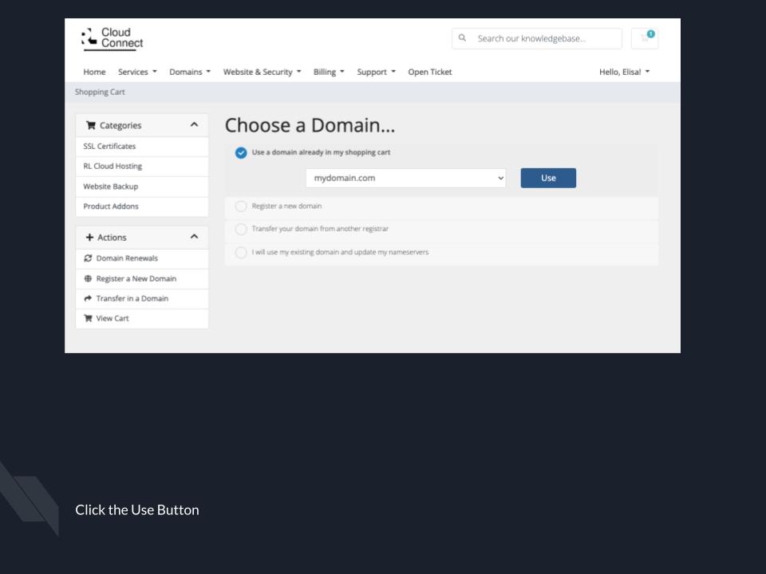766x574 pixels.
Task: Click the Shopping Cart breadcrumb
Action: pos(100,92)
